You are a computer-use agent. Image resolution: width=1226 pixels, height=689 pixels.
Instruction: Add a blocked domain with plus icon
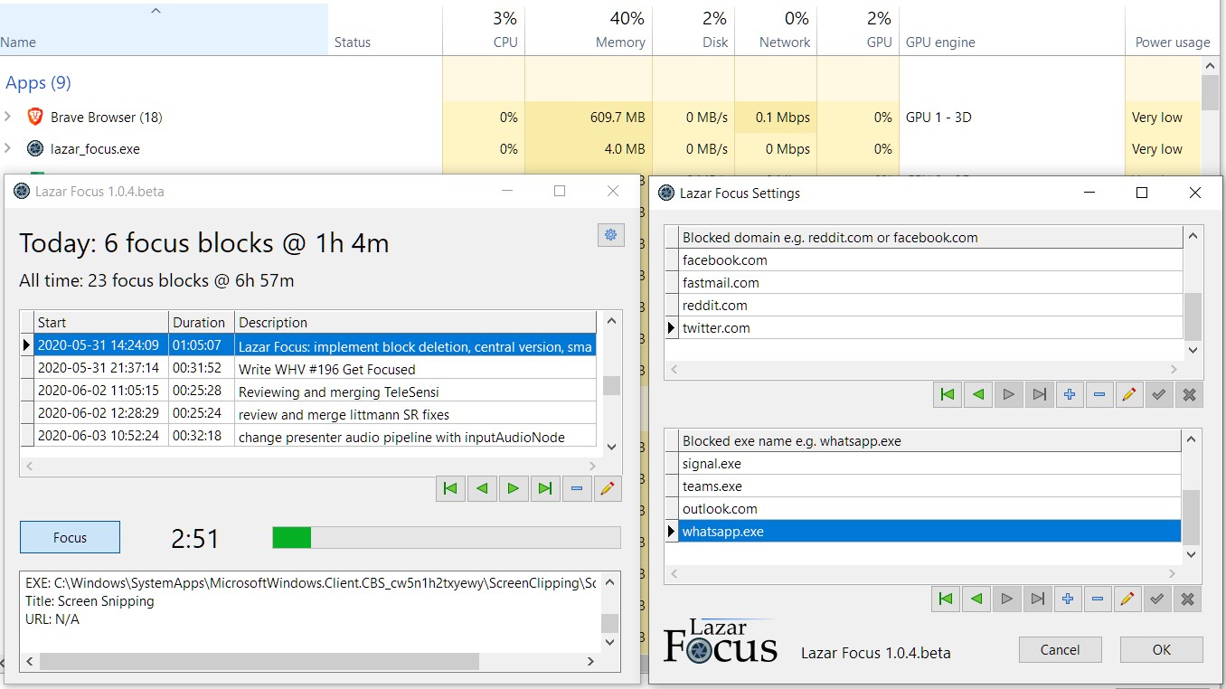(x=1070, y=394)
